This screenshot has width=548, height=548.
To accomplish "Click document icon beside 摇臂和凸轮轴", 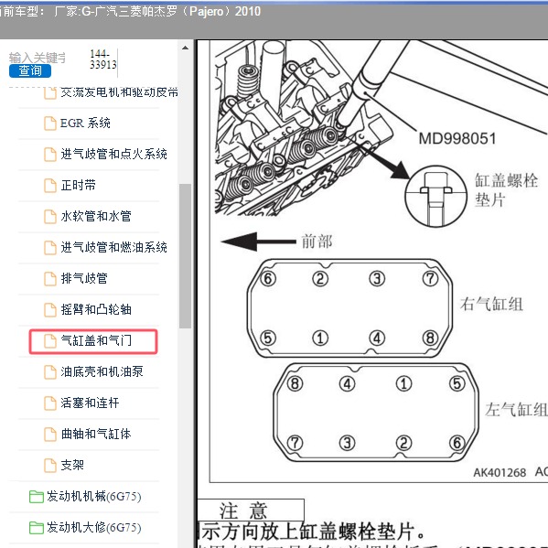I will (50, 310).
